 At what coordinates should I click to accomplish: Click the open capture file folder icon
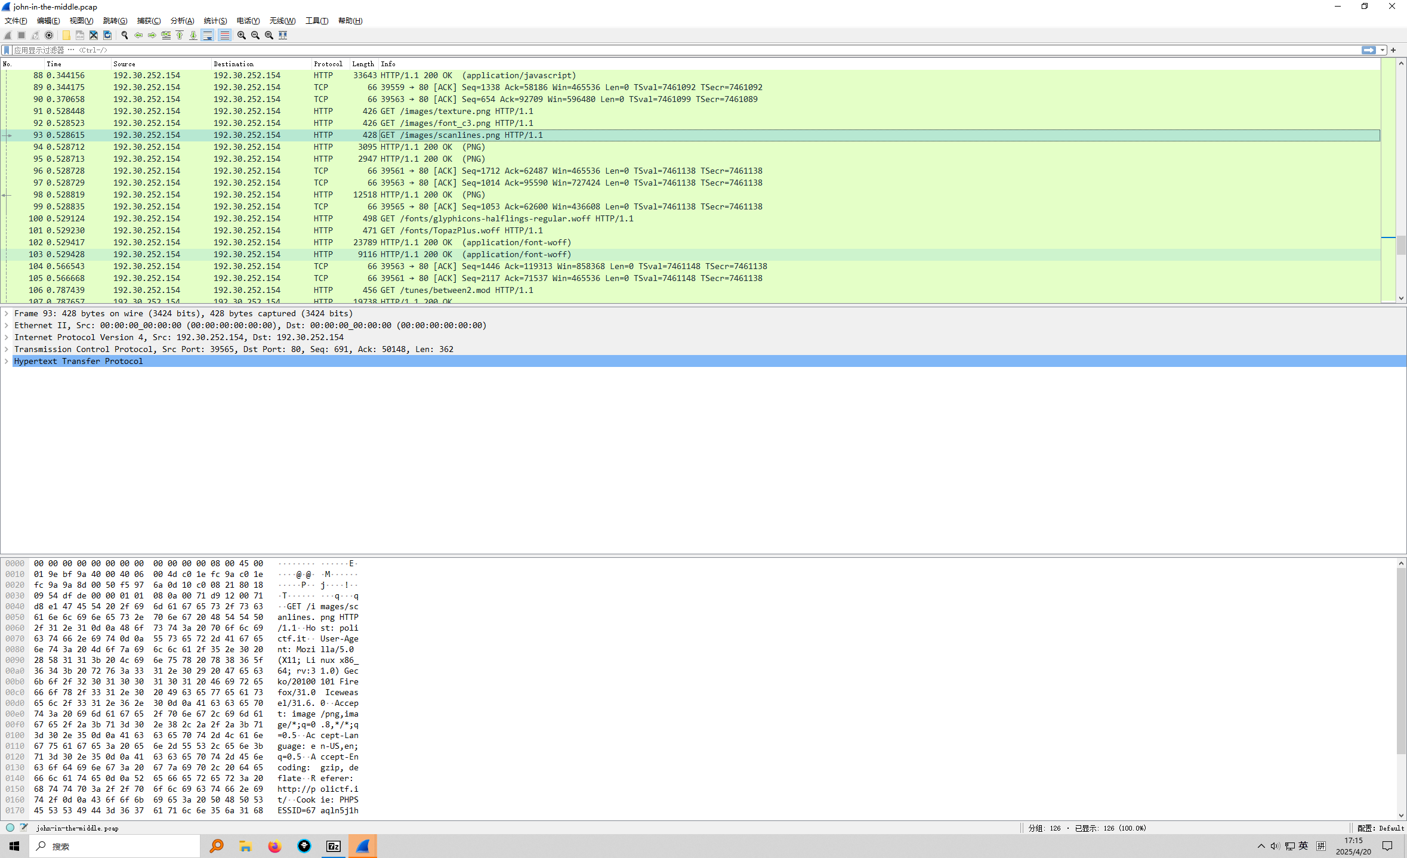[x=66, y=35]
